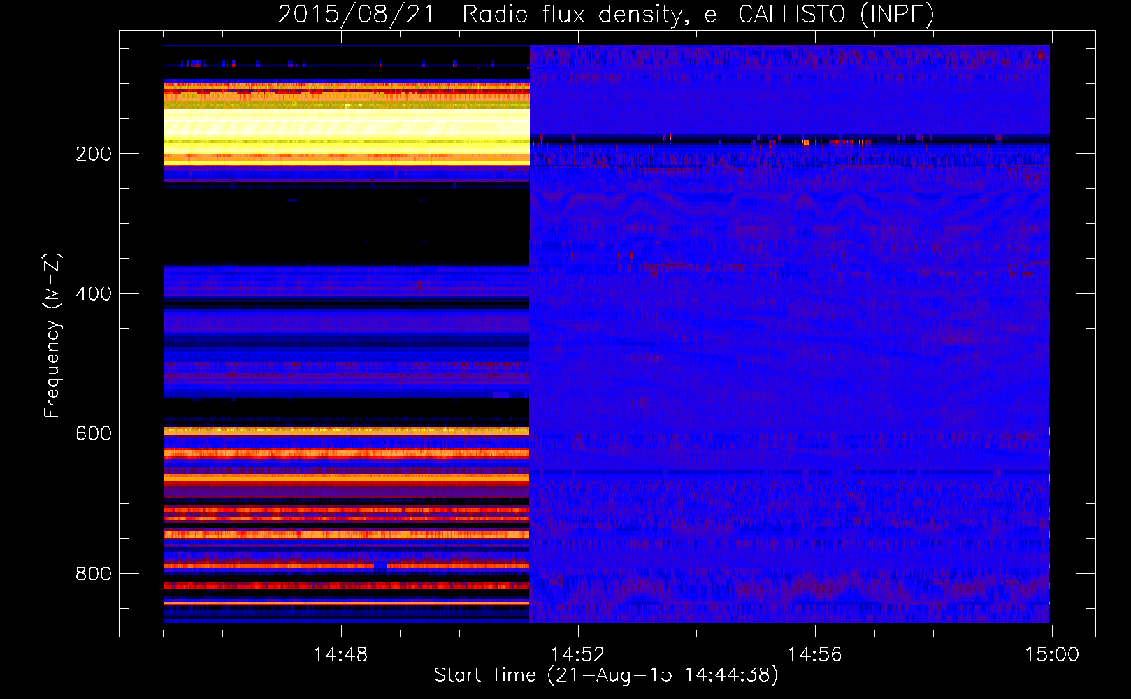Click the 14:56 time tick label
The height and width of the screenshot is (699, 1131).
(x=815, y=655)
